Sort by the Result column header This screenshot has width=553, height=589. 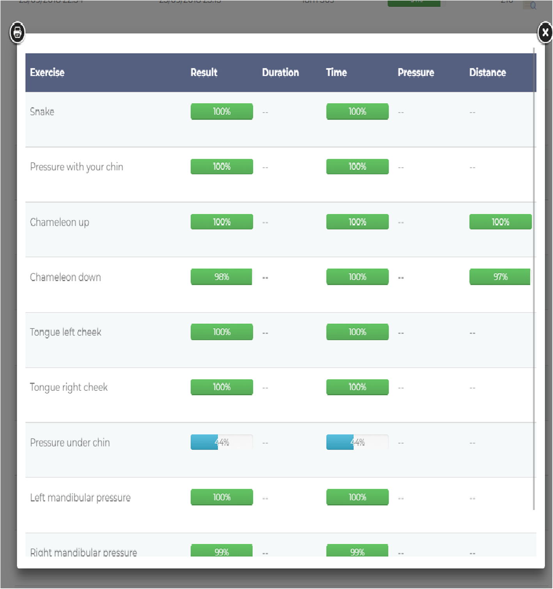204,73
